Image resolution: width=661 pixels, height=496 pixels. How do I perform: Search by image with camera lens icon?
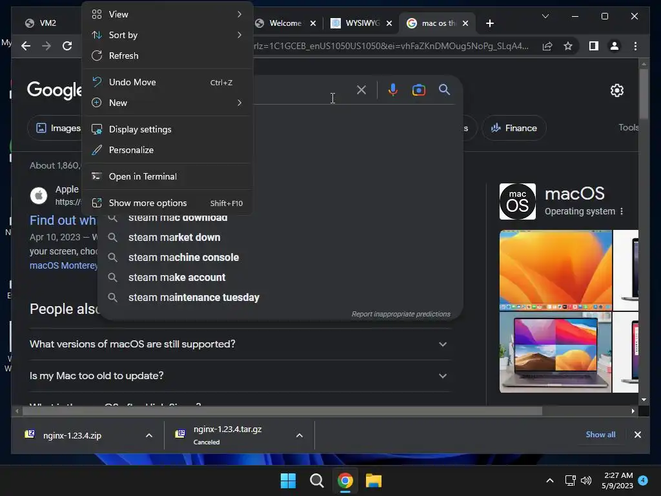coord(418,90)
